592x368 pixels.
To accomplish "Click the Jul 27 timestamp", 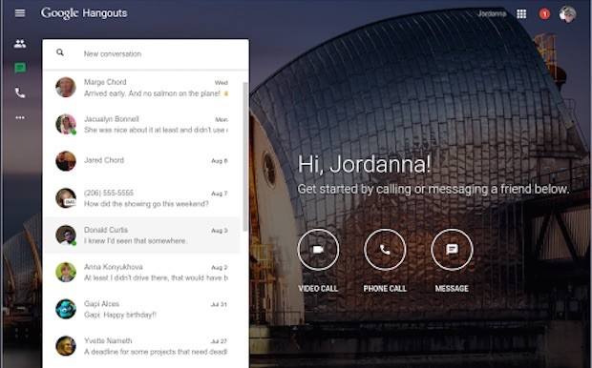I will (219, 341).
